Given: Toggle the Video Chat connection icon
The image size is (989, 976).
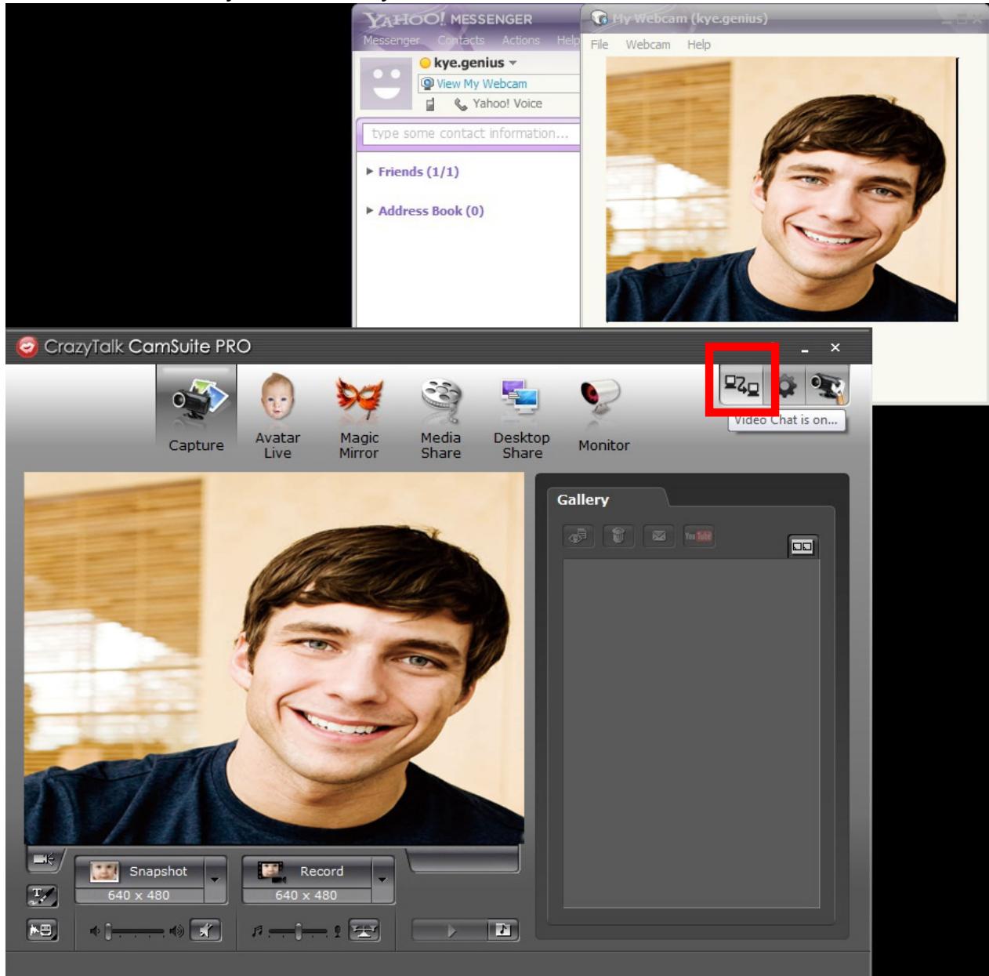Looking at the screenshot, I should coord(741,386).
